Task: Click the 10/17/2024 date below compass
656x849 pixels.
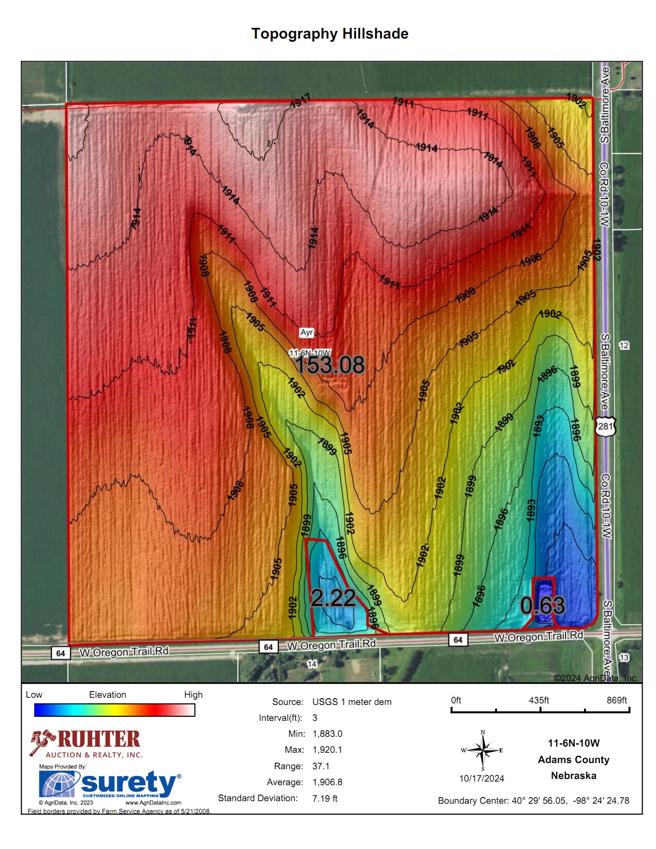Action: click(x=482, y=779)
